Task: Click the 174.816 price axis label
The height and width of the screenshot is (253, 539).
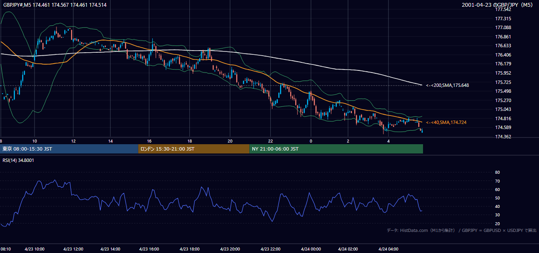Action: (503, 118)
